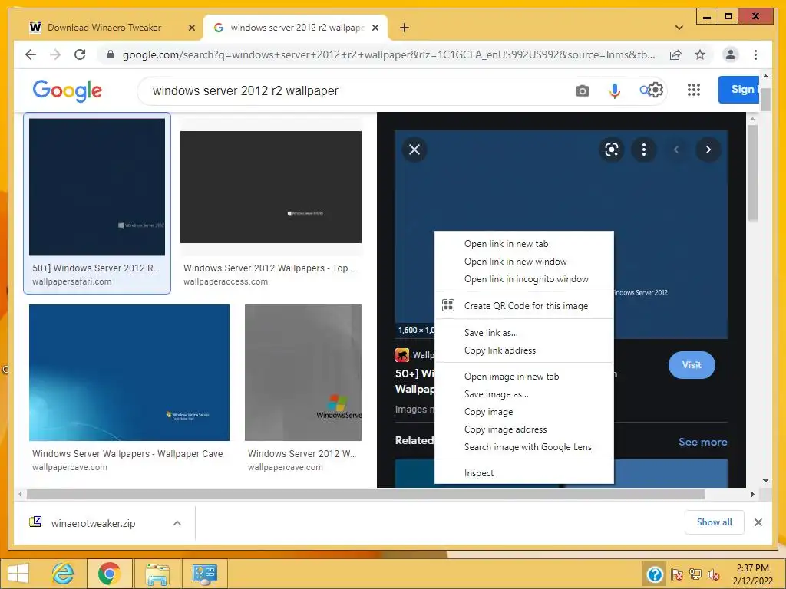The height and width of the screenshot is (589, 786).
Task: Reload the current page
Action: [x=80, y=54]
